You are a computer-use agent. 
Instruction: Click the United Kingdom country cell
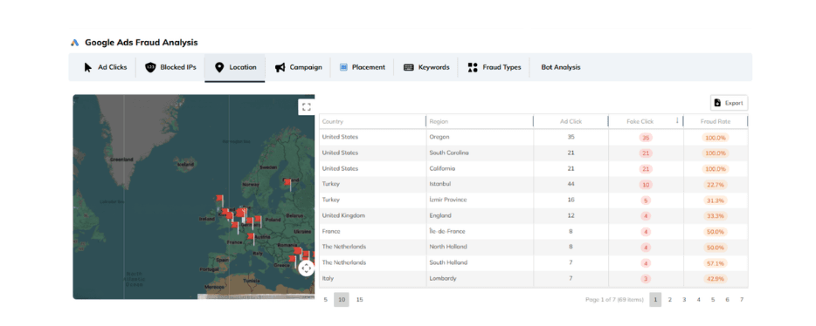point(372,215)
